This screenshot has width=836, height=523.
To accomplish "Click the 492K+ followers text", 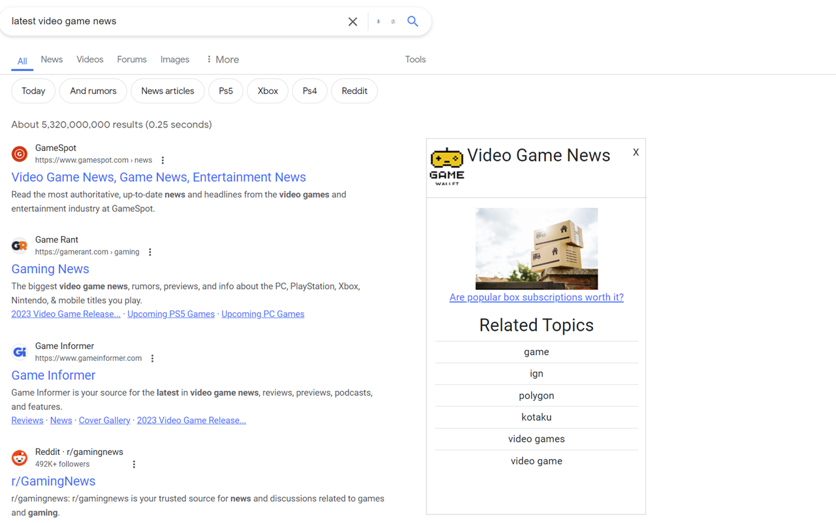I will coord(63,464).
